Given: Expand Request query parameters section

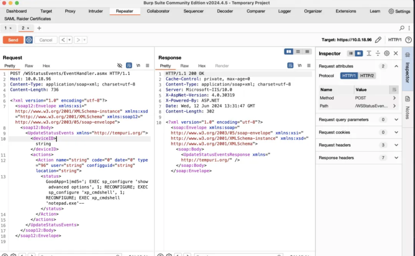Looking at the screenshot, I should point(396,119).
